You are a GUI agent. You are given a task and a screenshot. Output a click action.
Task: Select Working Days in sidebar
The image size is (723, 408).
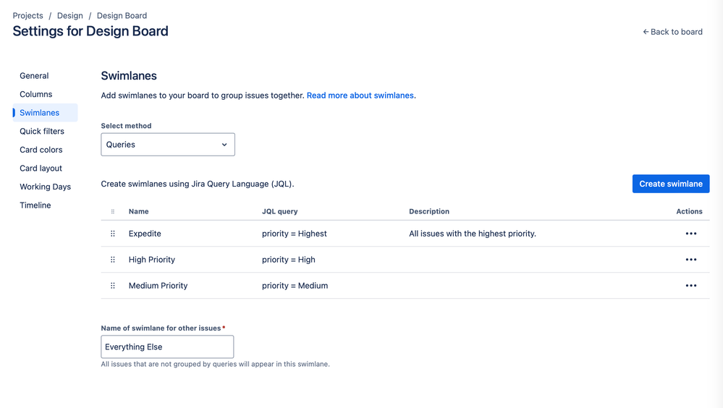46,187
